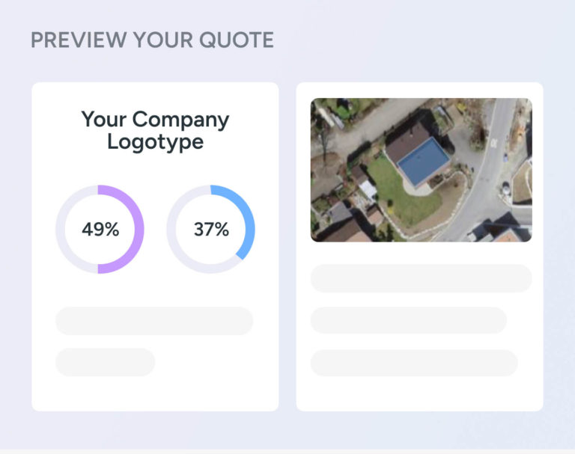
Task: Click the purple arc of the 49% ring
Action: pos(138,230)
